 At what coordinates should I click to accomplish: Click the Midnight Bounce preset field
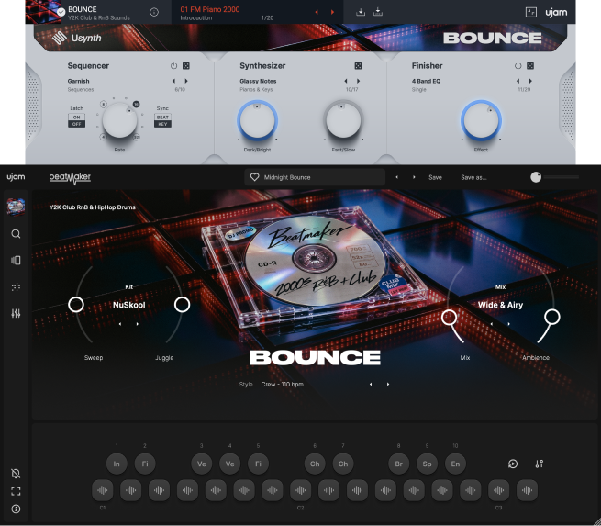click(x=315, y=177)
